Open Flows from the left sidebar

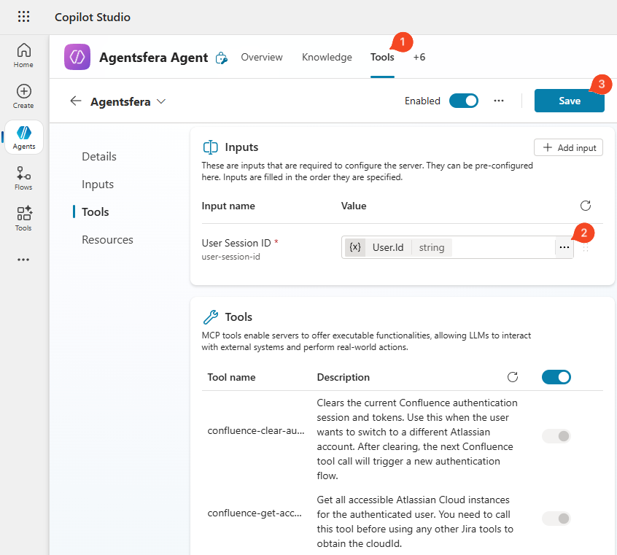(23, 177)
